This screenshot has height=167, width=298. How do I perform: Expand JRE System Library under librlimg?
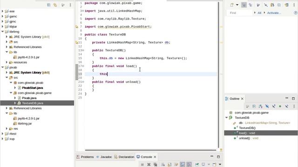(7, 37)
